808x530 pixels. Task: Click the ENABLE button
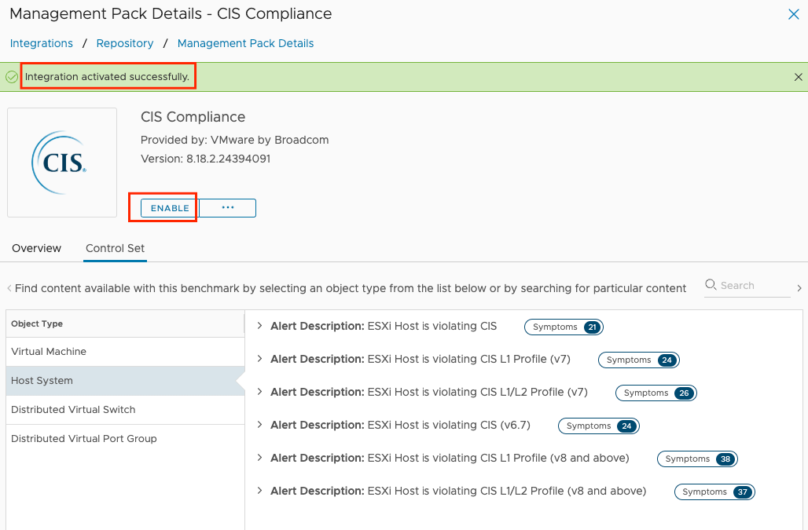tap(170, 208)
